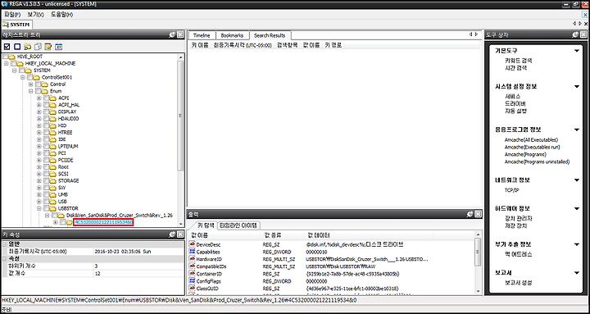Image resolution: width=590 pixels, height=314 pixels.
Task: Open Amcache(Executables run) tool
Action: (x=532, y=148)
